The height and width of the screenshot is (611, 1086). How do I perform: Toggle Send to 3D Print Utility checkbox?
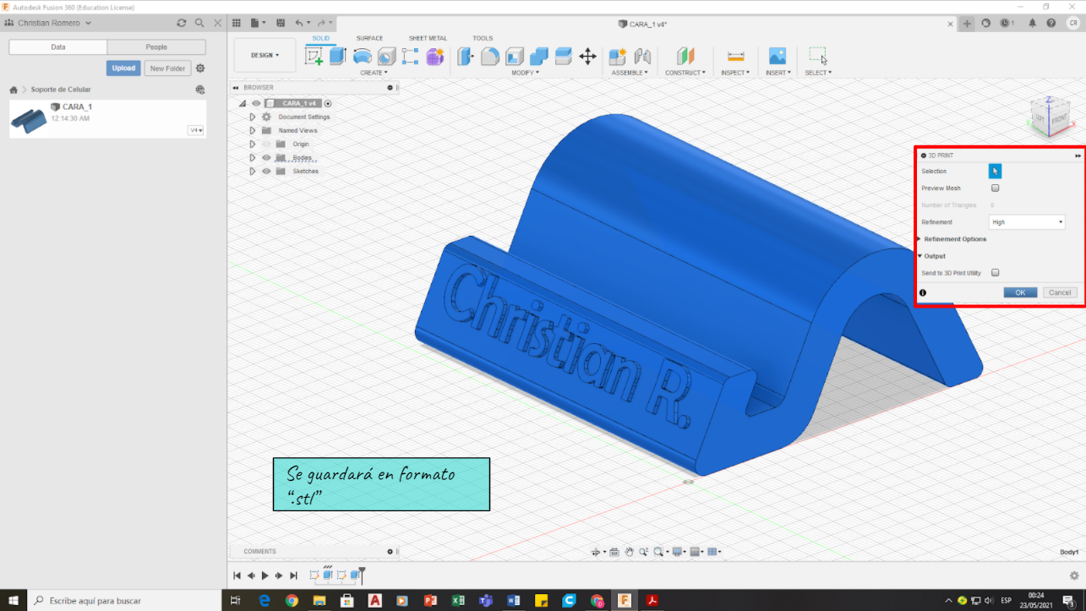coord(996,273)
